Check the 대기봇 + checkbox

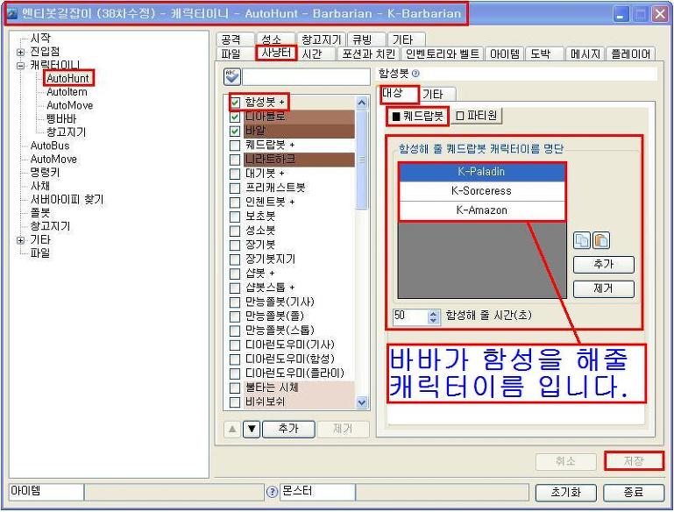point(235,174)
